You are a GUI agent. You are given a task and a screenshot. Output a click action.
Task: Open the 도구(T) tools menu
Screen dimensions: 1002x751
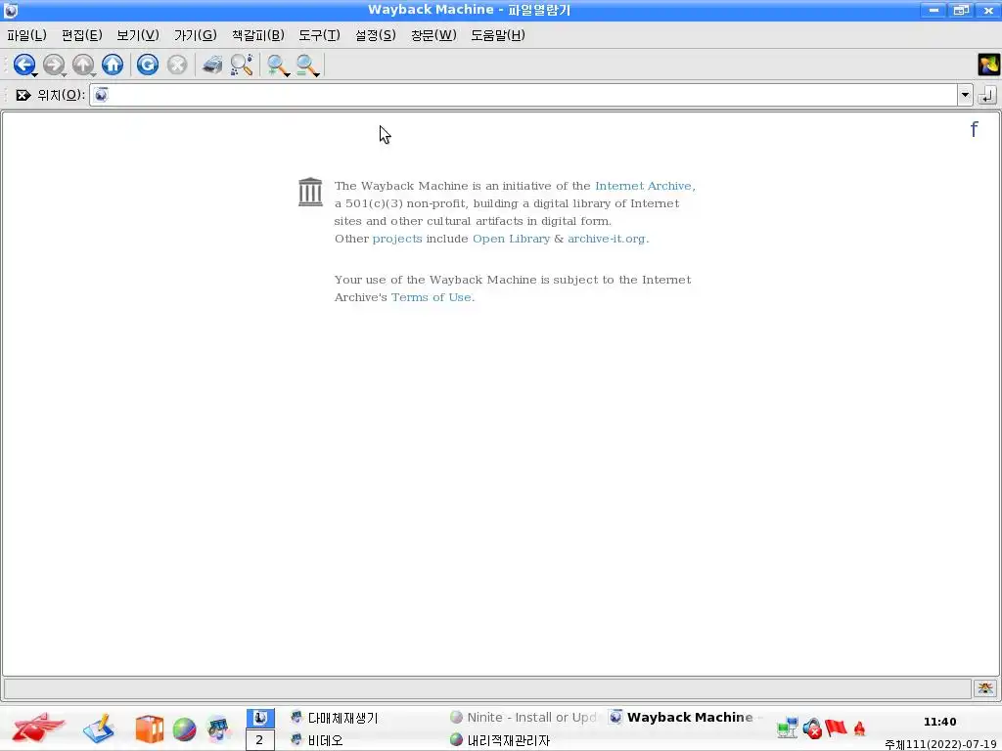319,35
